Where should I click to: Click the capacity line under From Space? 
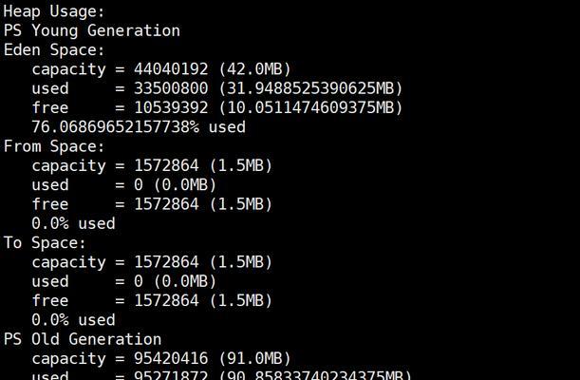pyautogui.click(x=152, y=165)
